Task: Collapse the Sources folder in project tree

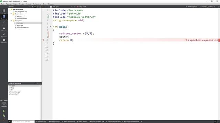Action: point(11,20)
